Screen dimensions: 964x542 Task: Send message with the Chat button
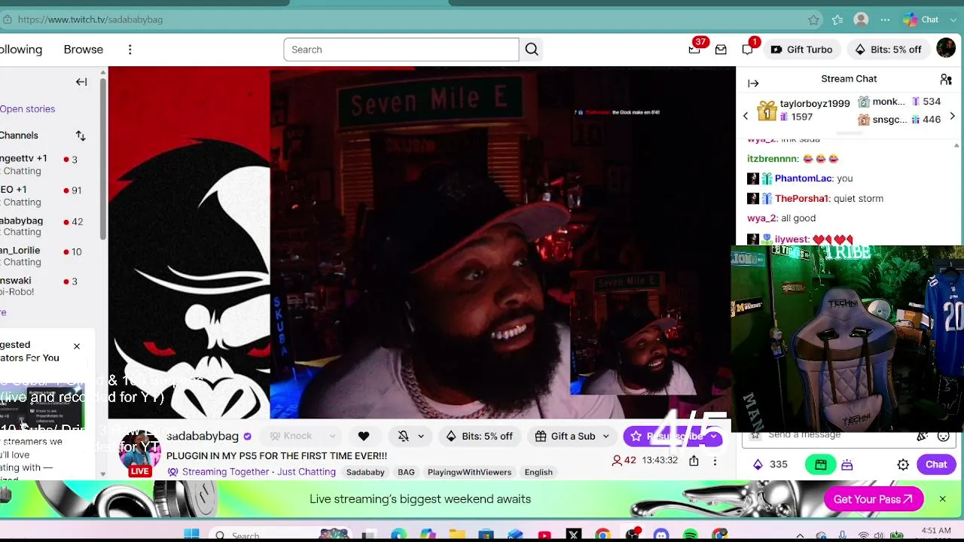pyautogui.click(x=936, y=464)
